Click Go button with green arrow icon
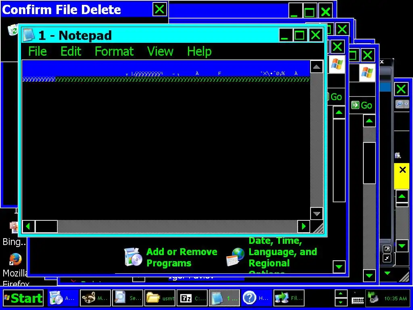 point(362,105)
